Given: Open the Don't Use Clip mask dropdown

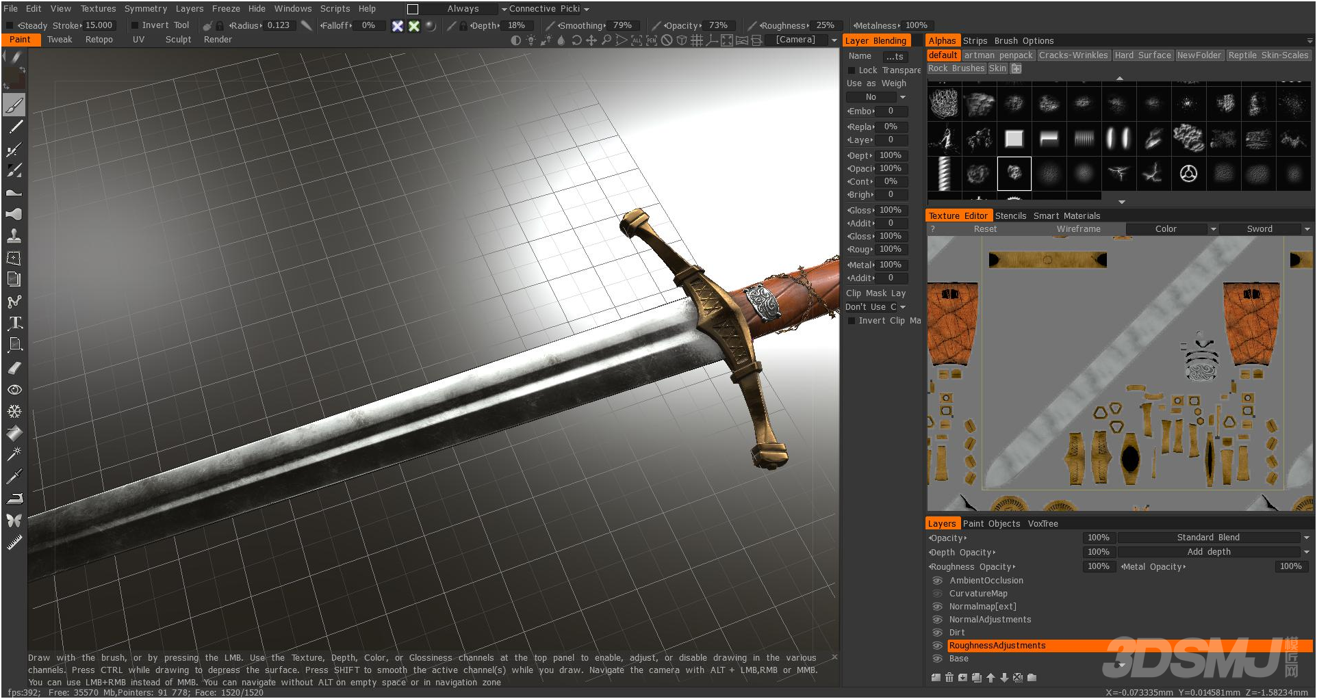Looking at the screenshot, I should (875, 307).
